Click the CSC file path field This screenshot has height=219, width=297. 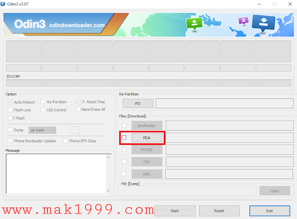230,162
